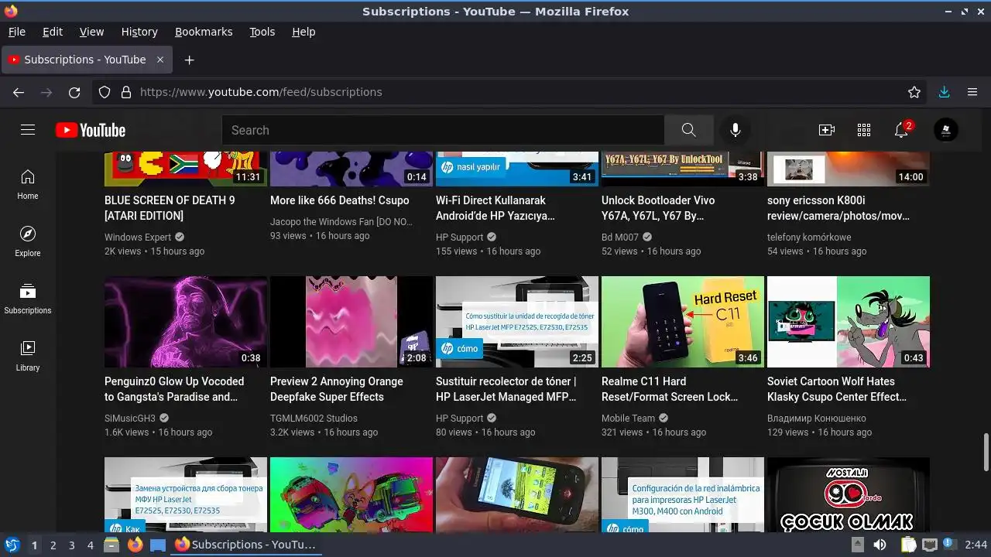The width and height of the screenshot is (991, 557).
Task: Open the Help menu
Action: [x=303, y=32]
